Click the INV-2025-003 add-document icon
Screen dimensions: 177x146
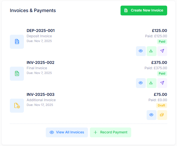(17, 106)
